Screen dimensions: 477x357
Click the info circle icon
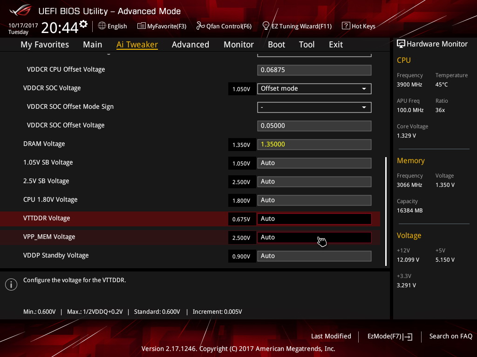[11, 284]
